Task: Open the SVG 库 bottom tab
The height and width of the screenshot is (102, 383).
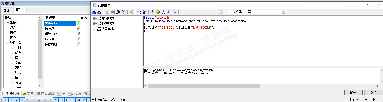Action: tap(75, 94)
